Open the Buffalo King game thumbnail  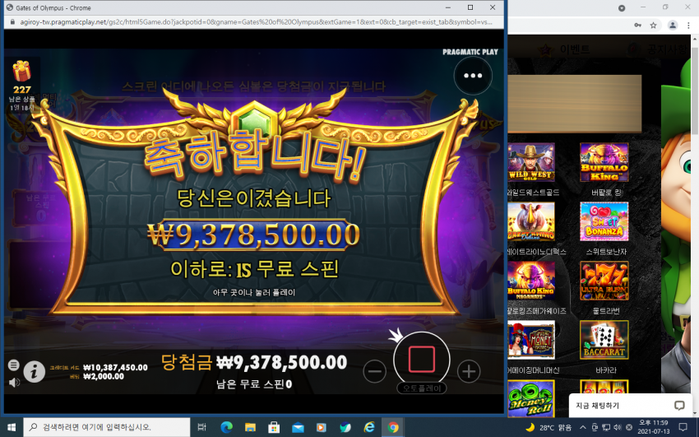[604, 162]
